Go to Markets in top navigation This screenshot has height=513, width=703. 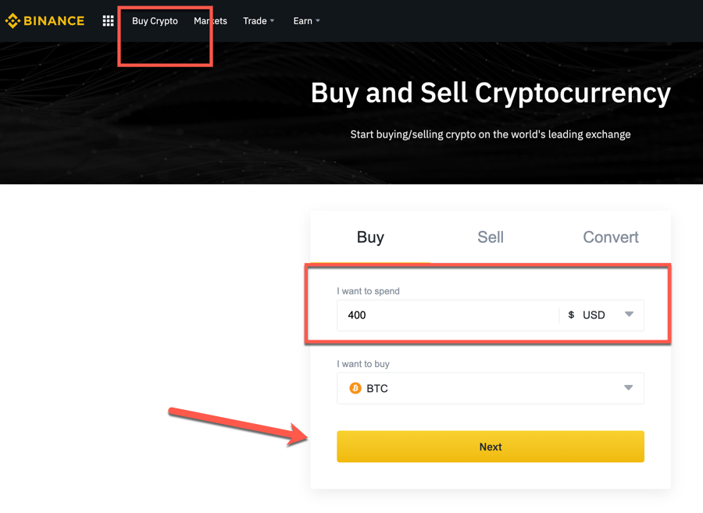[210, 21]
